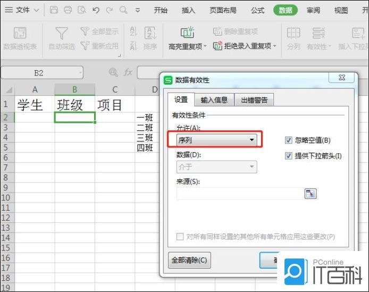Open the filter group dialog launcher

pos(119,55)
